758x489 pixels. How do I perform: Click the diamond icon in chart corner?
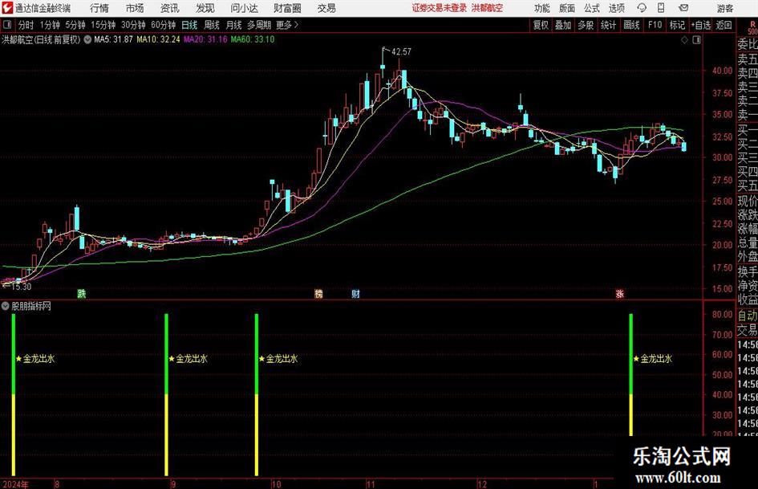coord(684,39)
